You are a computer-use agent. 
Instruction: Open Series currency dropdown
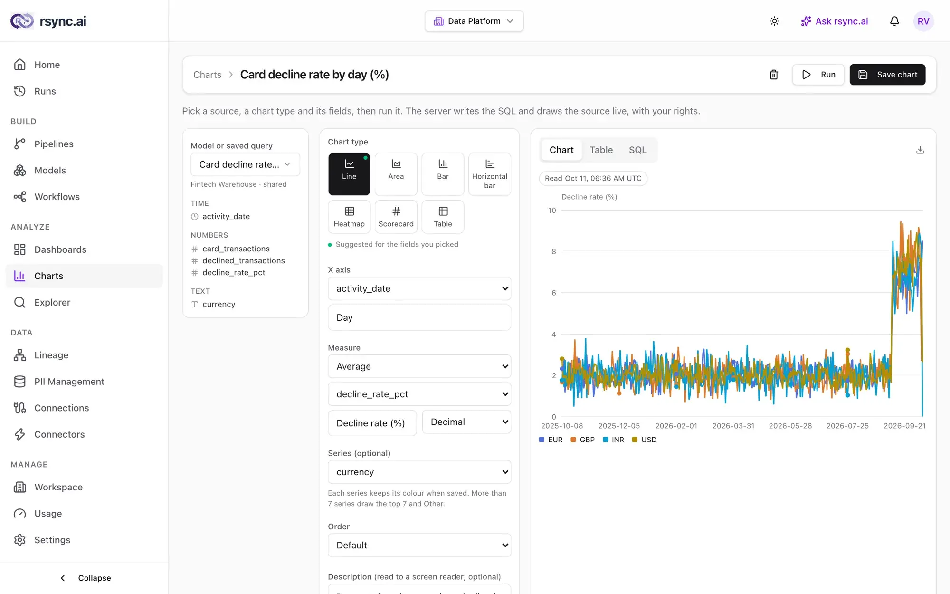419,472
